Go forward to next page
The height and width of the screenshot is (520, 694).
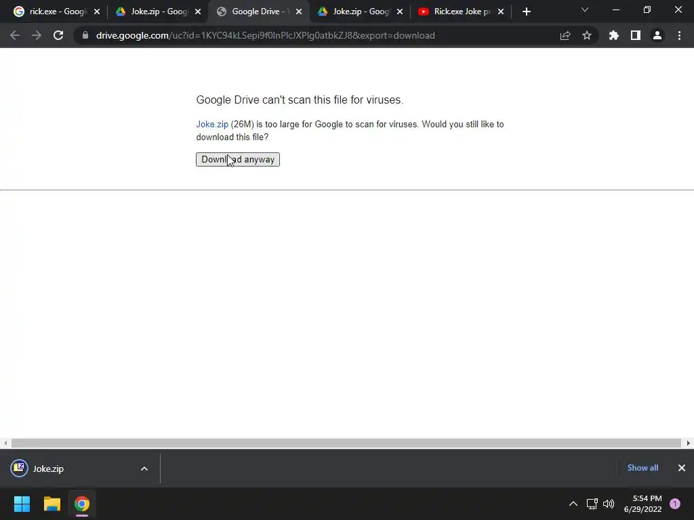pyautogui.click(x=37, y=35)
